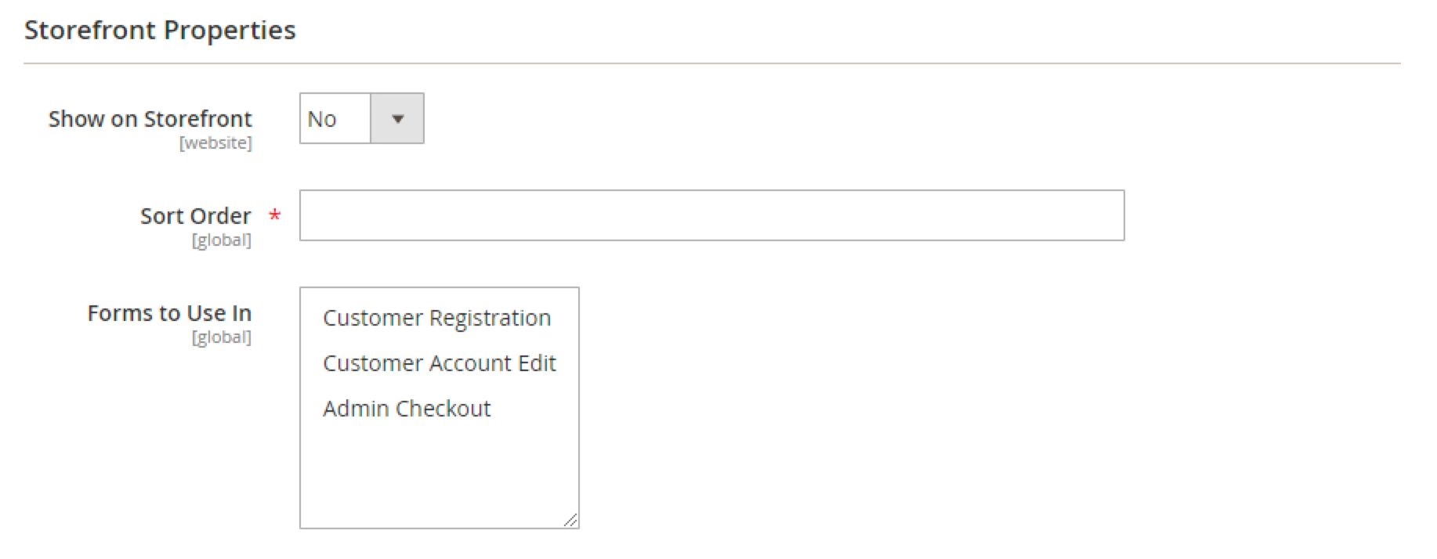Grab the forms list resize handle
Image resolution: width=1437 pixels, height=559 pixels.
click(x=570, y=520)
